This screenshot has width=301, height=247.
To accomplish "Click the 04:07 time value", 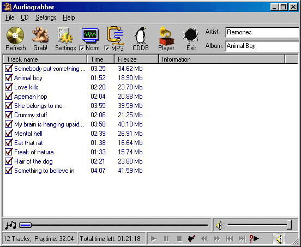I will [x=98, y=171].
